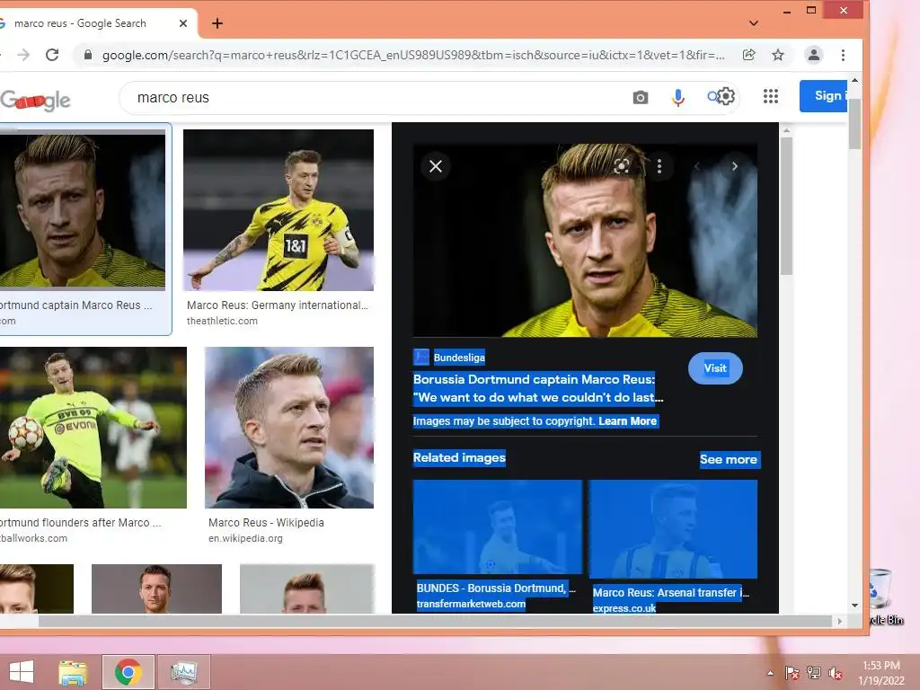Open the Bundesliga source link
This screenshot has width=920, height=690.
point(459,358)
